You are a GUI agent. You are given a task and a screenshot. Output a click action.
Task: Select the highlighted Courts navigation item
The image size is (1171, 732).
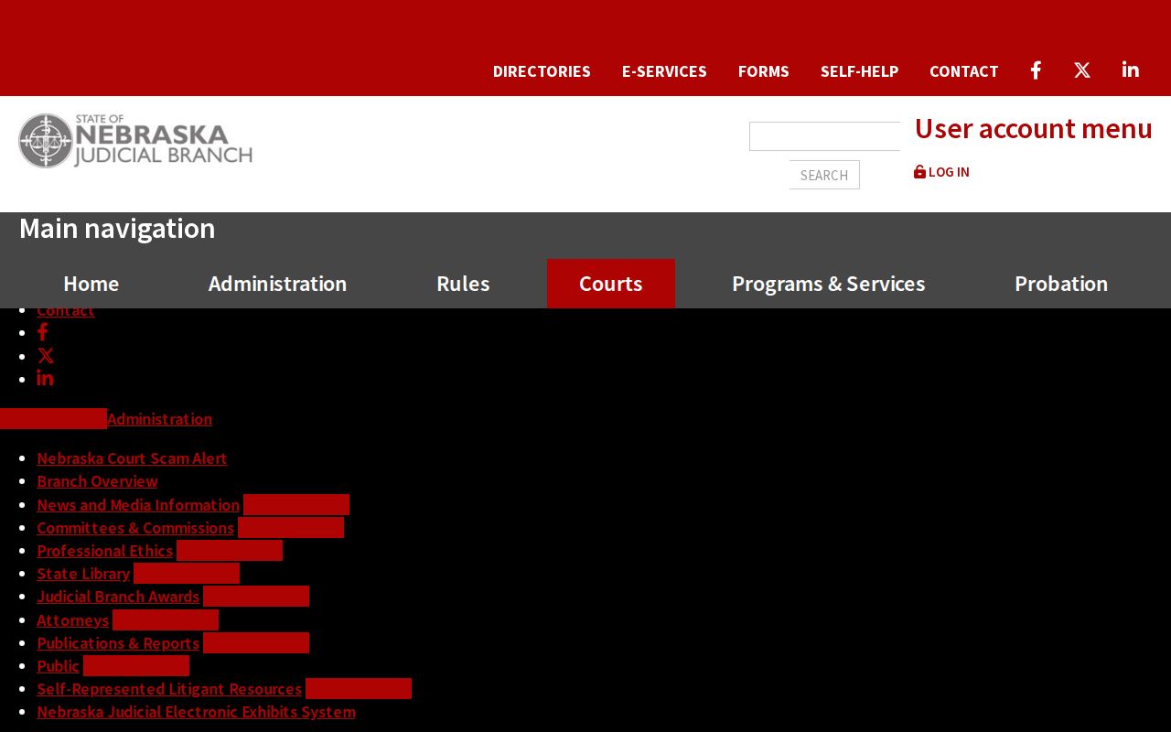click(x=611, y=284)
